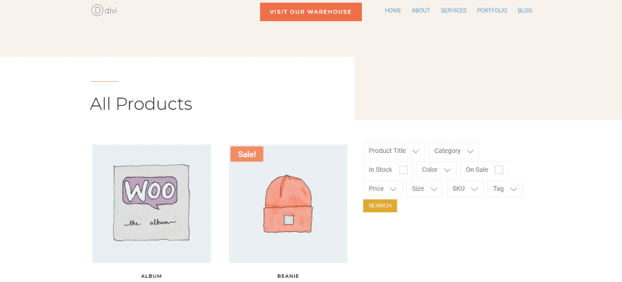
Task: Toggle the In Stock checkbox
Action: (x=404, y=170)
